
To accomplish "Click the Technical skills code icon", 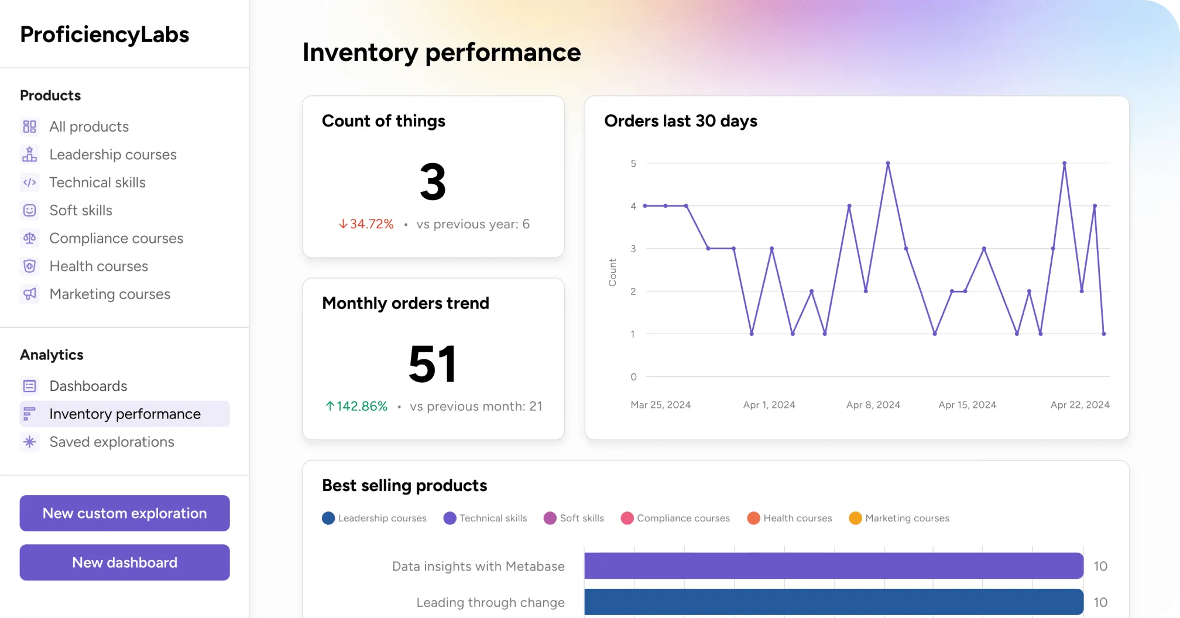I will pos(29,182).
